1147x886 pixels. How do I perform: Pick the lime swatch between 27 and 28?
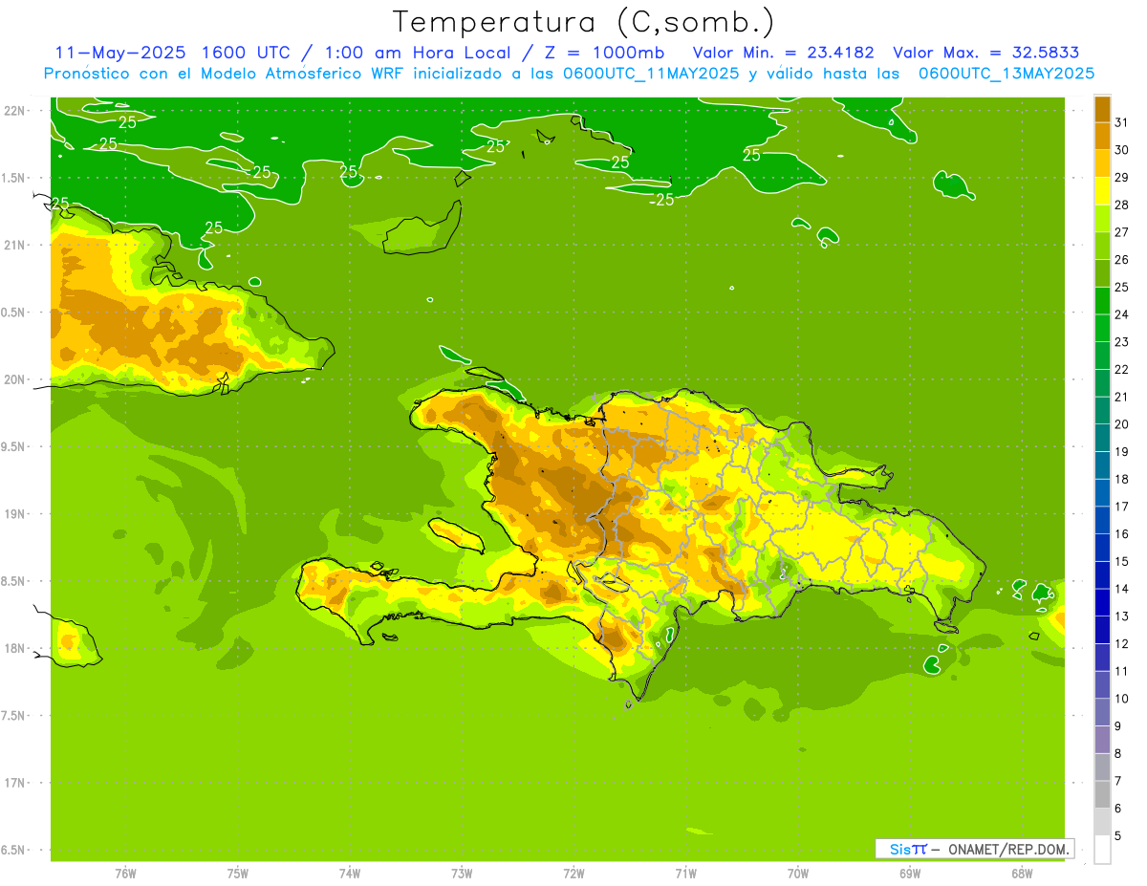click(1102, 219)
